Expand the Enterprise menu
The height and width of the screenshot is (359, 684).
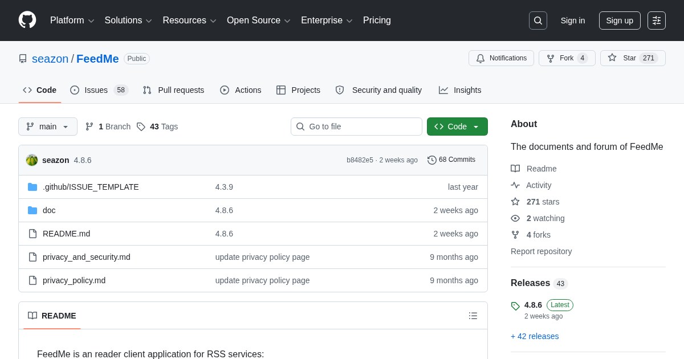(x=327, y=21)
